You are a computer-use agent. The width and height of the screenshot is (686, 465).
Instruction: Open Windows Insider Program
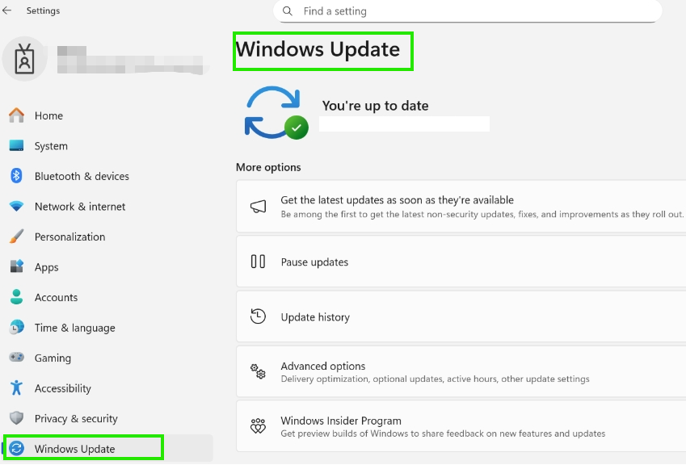461,426
